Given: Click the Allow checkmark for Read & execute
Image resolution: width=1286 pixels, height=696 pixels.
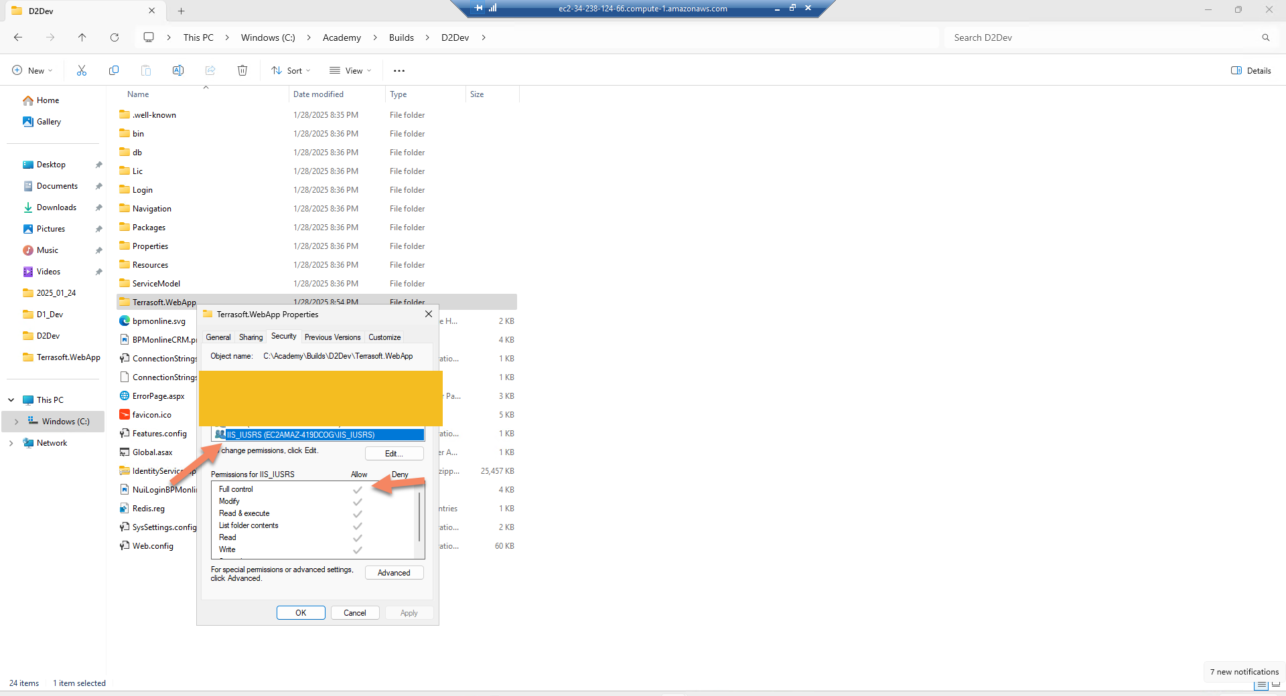Looking at the screenshot, I should tap(358, 514).
